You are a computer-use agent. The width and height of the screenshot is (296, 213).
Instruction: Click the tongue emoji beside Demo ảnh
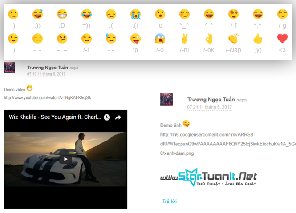(x=187, y=124)
